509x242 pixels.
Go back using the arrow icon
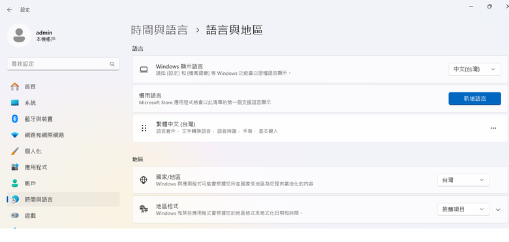(x=9, y=10)
